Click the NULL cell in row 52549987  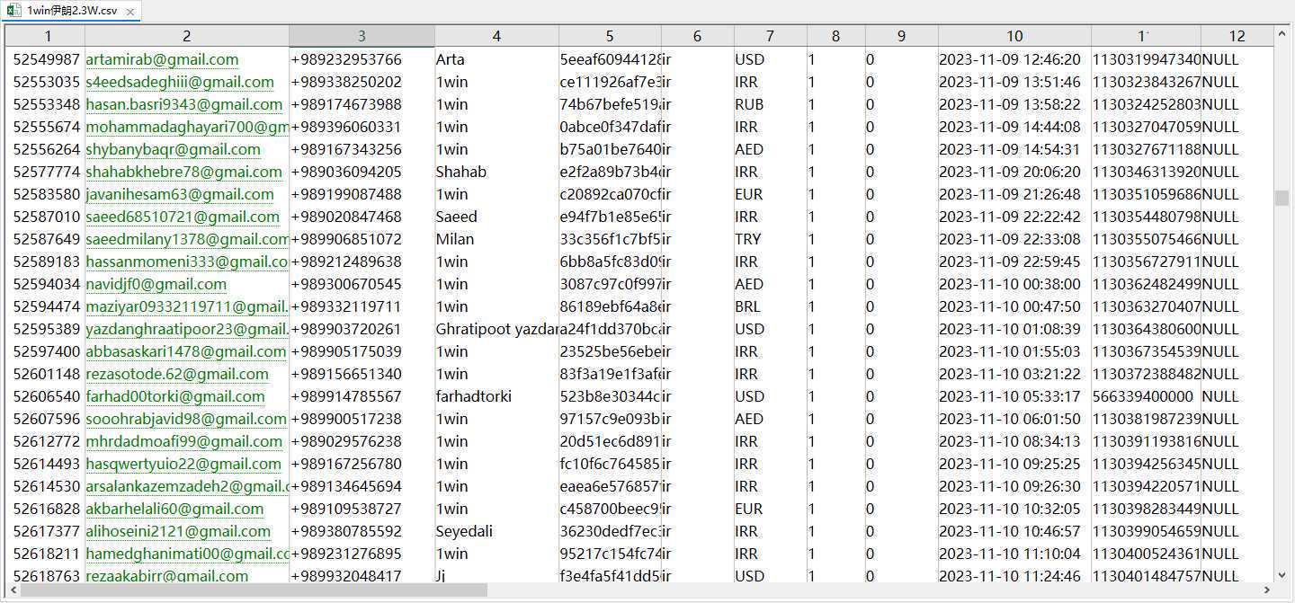(1237, 59)
